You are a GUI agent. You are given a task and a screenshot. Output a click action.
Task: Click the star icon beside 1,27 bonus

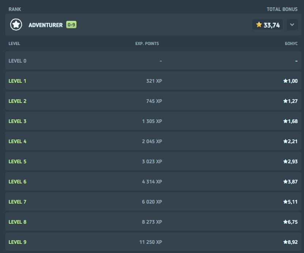coord(285,101)
